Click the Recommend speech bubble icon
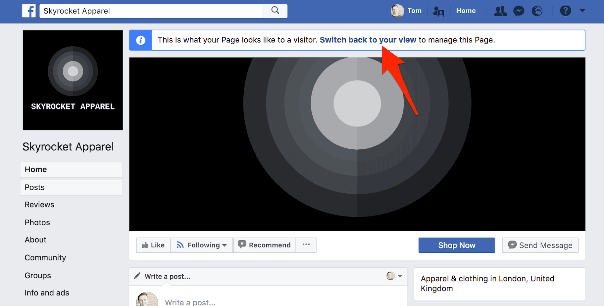 243,245
